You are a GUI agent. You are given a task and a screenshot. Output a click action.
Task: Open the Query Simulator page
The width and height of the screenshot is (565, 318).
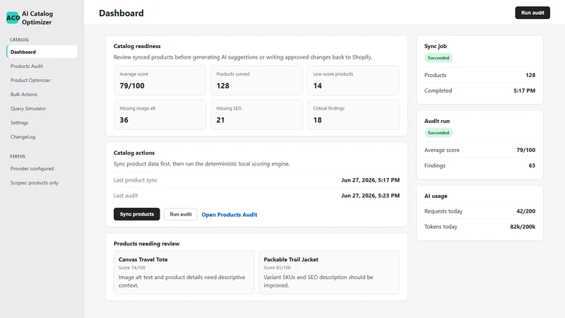coord(28,108)
